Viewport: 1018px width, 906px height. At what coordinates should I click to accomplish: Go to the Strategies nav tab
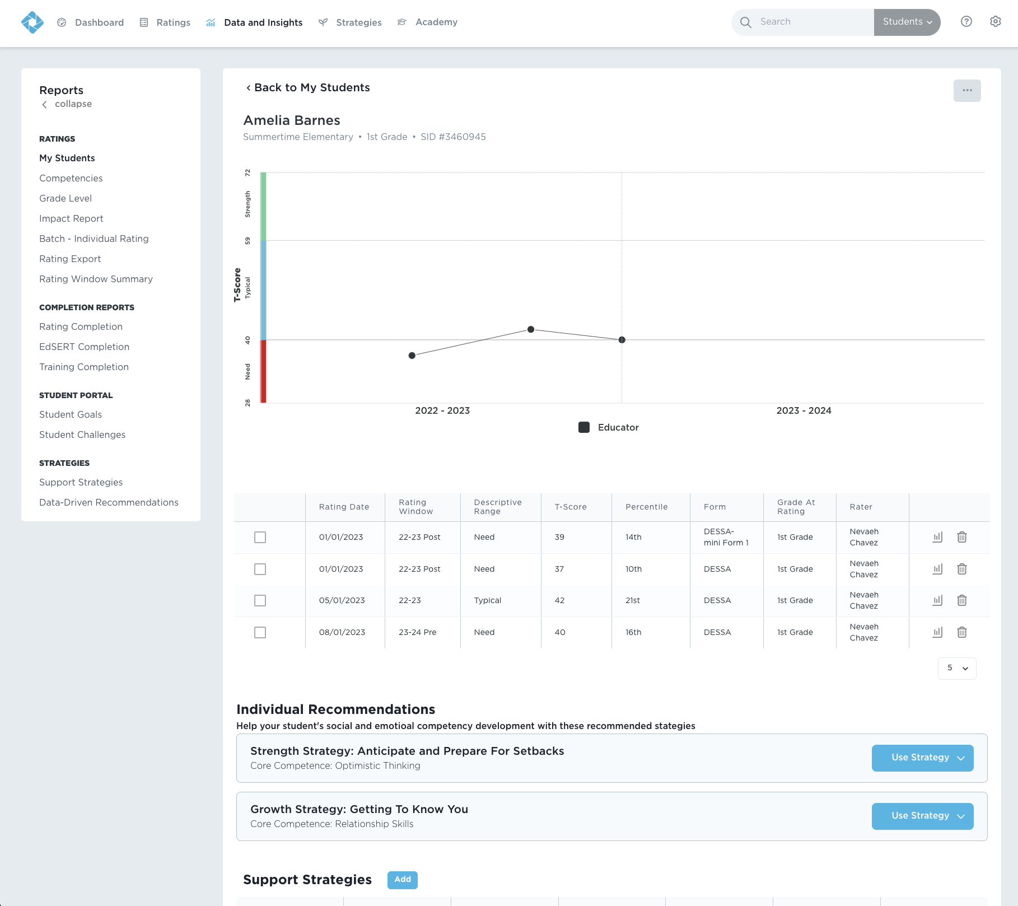coord(358,22)
